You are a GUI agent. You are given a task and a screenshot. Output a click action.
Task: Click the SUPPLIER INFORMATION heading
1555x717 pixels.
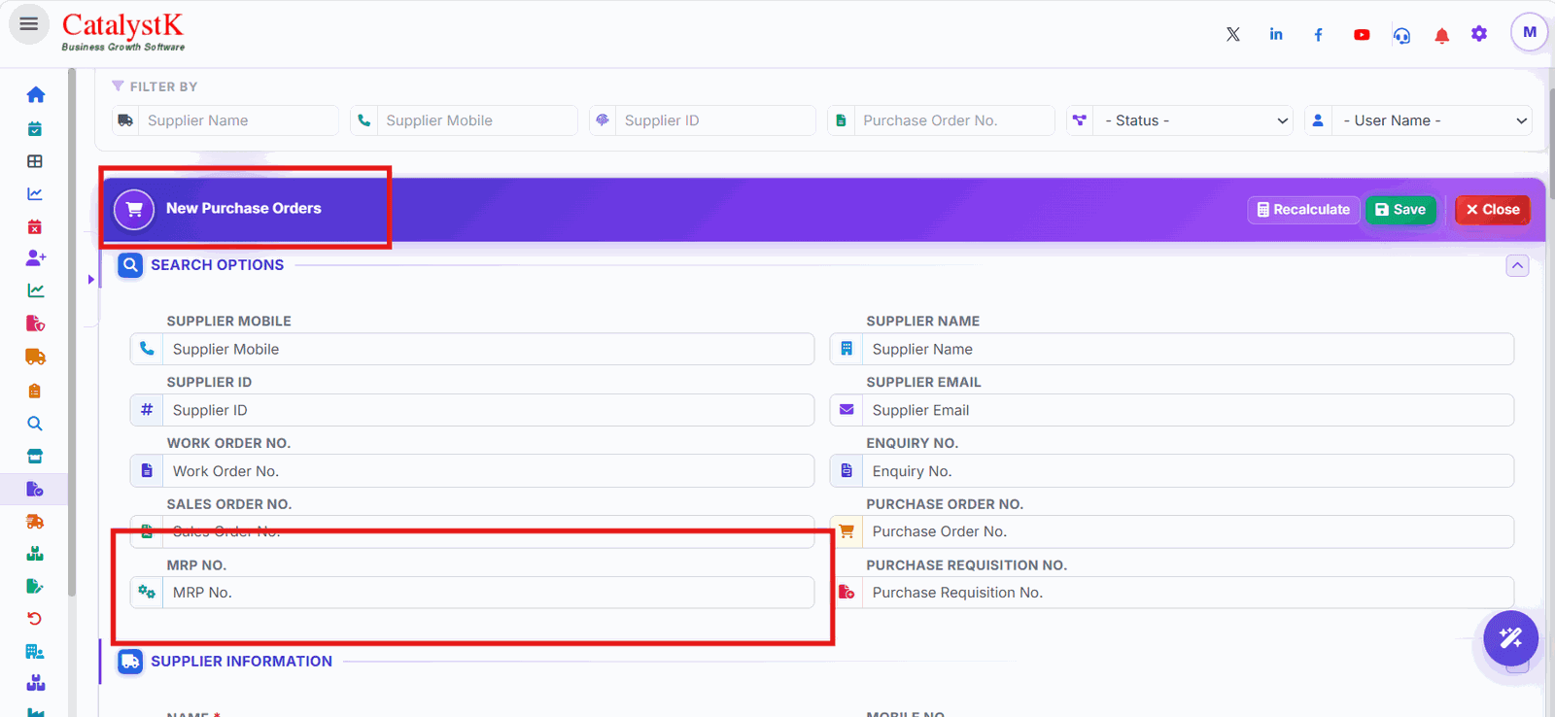pyautogui.click(x=241, y=662)
